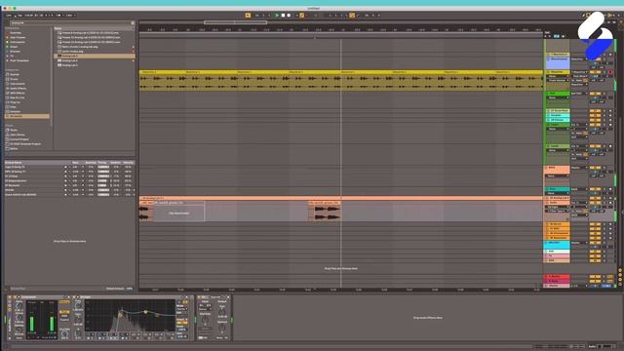Select the tempo field in the control bar
This screenshot has height=351, width=624.
pyautogui.click(x=28, y=16)
